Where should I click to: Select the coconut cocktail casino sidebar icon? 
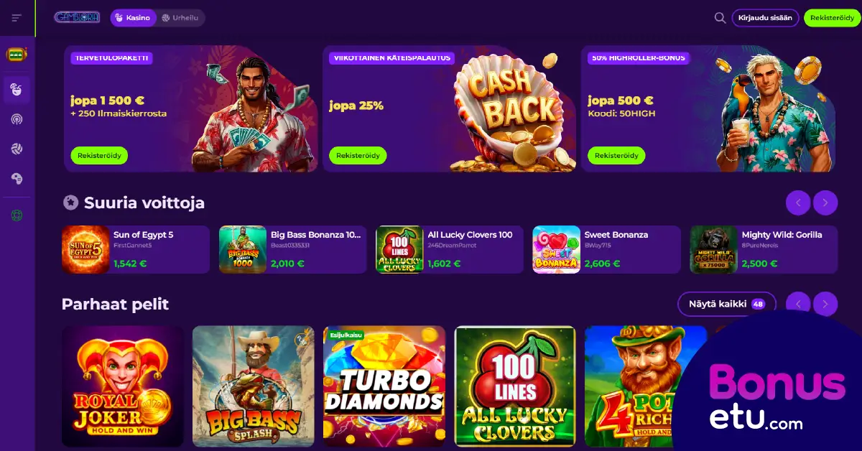(x=17, y=90)
